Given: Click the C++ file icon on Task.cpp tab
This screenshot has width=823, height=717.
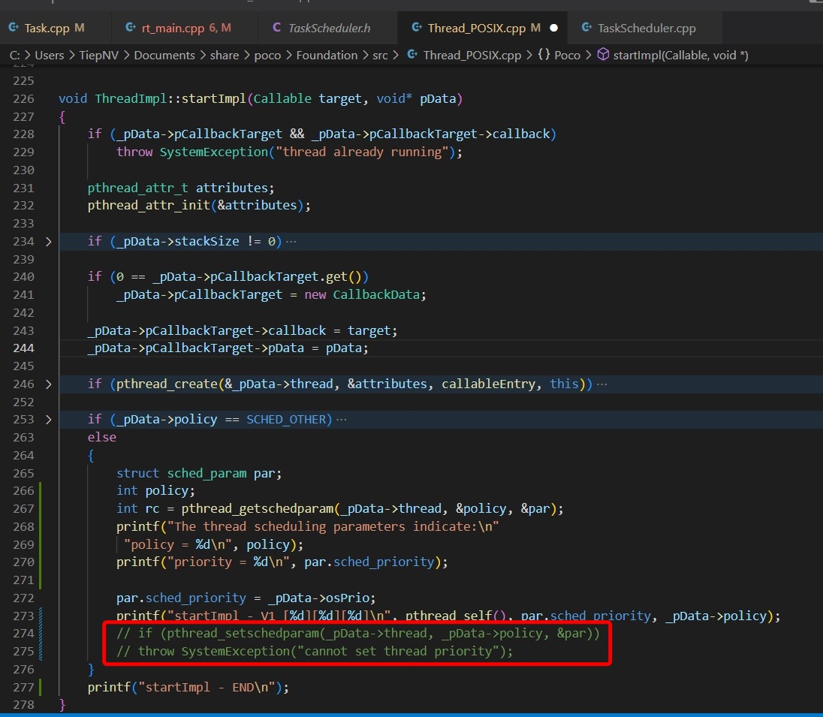Looking at the screenshot, I should point(14,27).
